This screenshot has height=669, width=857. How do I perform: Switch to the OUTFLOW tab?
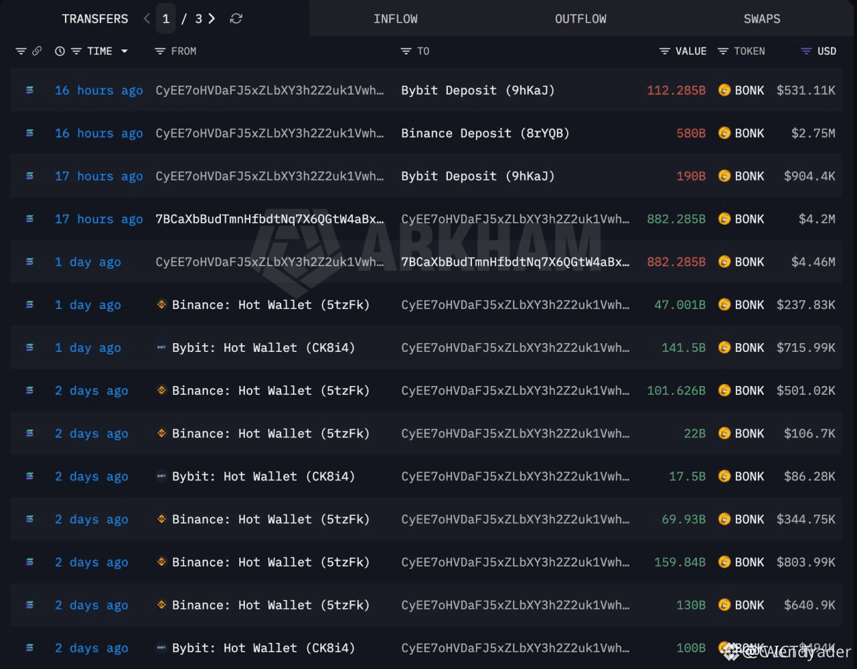(580, 19)
